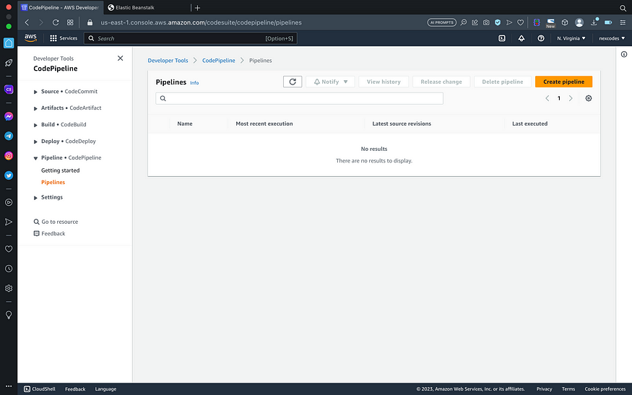Open Terms link in footer
The height and width of the screenshot is (395, 632).
point(568,389)
